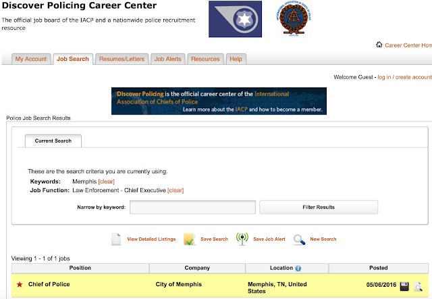Screen dimensions: 432x299
Task: Sort by the Posted column header
Action: point(378,268)
